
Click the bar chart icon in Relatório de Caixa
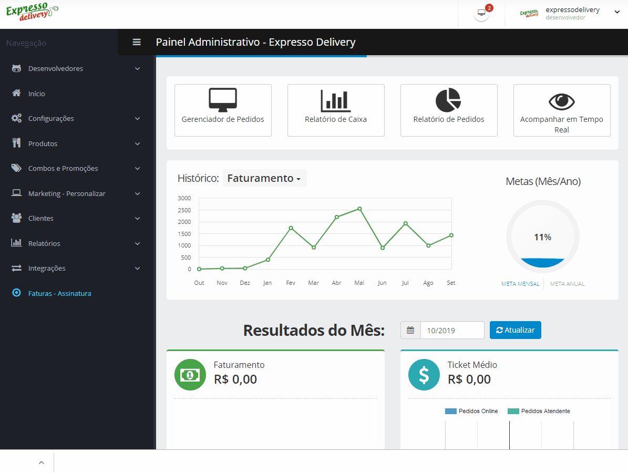click(336, 100)
